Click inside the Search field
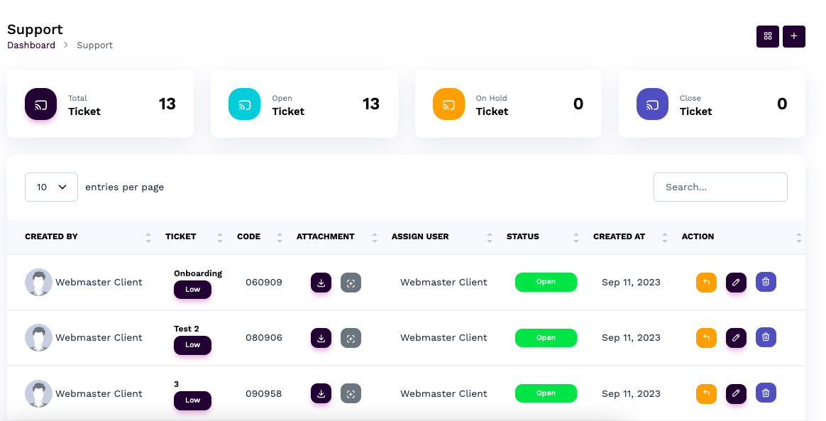This screenshot has height=421, width=826. pos(720,187)
